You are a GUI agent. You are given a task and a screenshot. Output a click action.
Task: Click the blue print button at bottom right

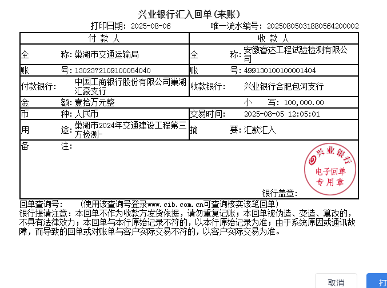378,282
